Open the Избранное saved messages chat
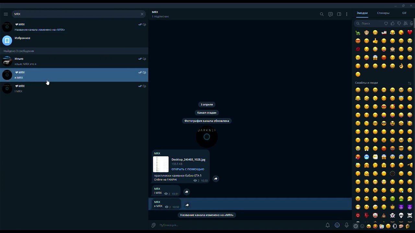The height and width of the screenshot is (233, 415). pos(74,40)
